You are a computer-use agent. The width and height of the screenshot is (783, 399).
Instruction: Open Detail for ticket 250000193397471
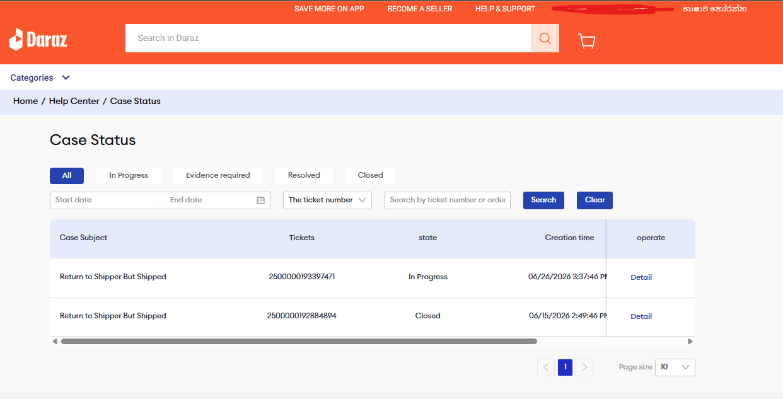point(641,277)
